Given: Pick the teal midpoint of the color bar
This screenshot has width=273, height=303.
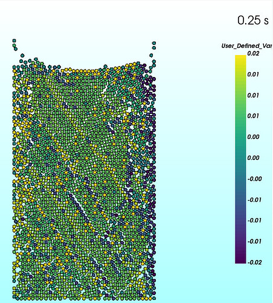Looking at the screenshot, I should pyautogui.click(x=240, y=159).
